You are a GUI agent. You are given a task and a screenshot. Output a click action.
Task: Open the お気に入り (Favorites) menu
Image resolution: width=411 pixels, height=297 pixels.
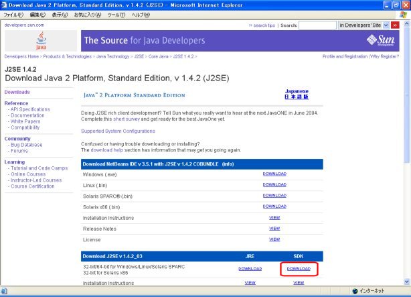point(88,14)
